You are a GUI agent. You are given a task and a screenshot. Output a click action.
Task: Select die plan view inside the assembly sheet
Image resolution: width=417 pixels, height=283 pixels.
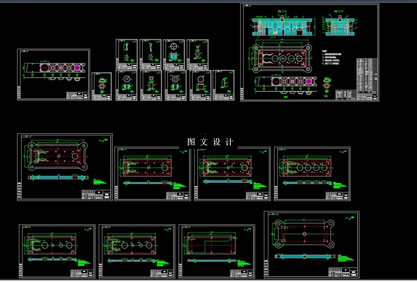point(280,58)
